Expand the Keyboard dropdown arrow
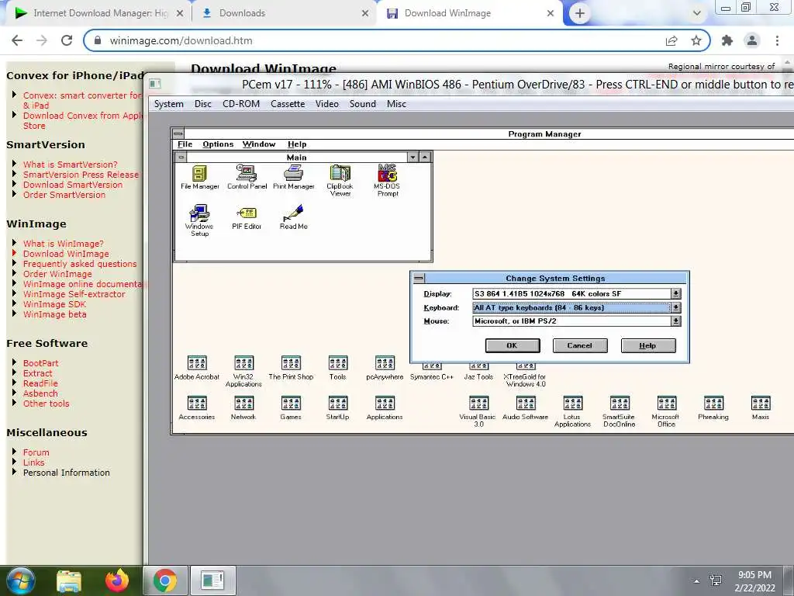 [x=676, y=307]
